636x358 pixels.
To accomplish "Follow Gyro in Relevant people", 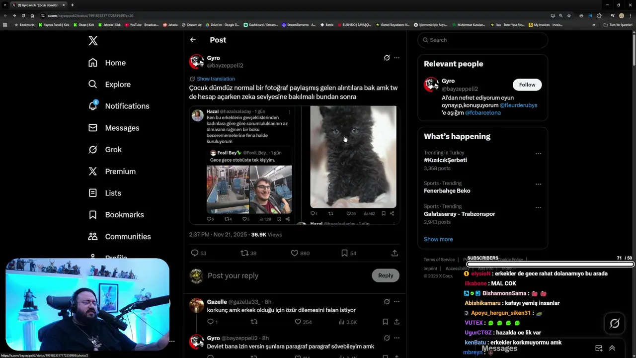I will 527,85.
